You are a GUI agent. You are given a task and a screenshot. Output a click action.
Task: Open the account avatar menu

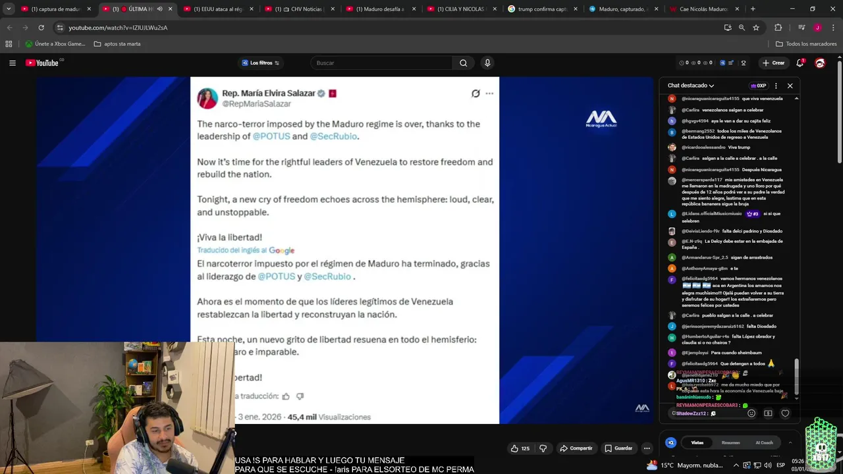pyautogui.click(x=820, y=63)
